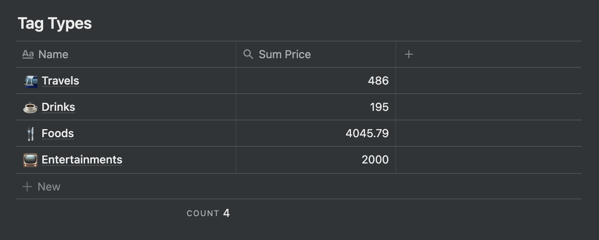Open the Entertainments page link
The image size is (599, 240).
(x=82, y=159)
